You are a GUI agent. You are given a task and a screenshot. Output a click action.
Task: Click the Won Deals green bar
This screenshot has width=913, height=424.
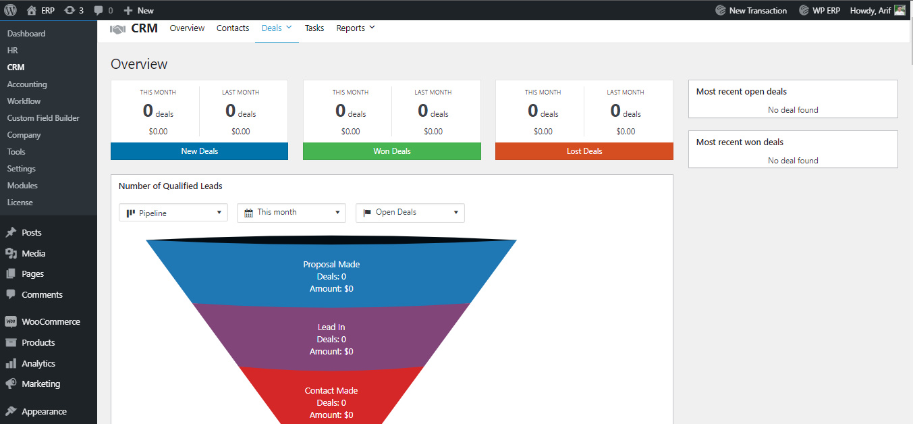(392, 151)
